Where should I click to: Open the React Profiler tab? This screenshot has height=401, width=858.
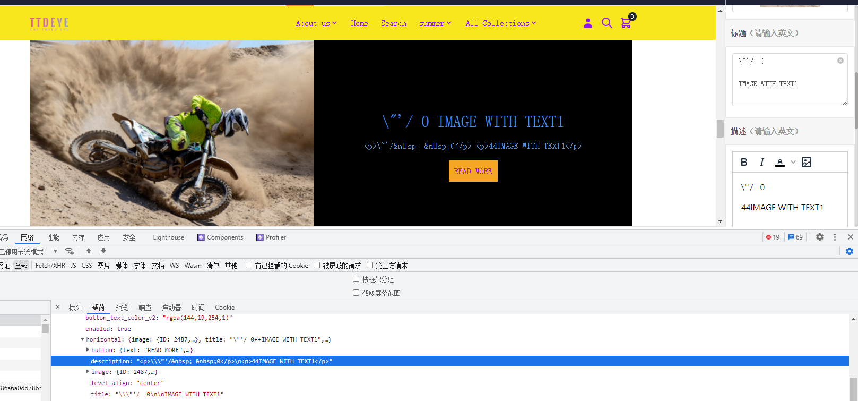[x=271, y=237]
